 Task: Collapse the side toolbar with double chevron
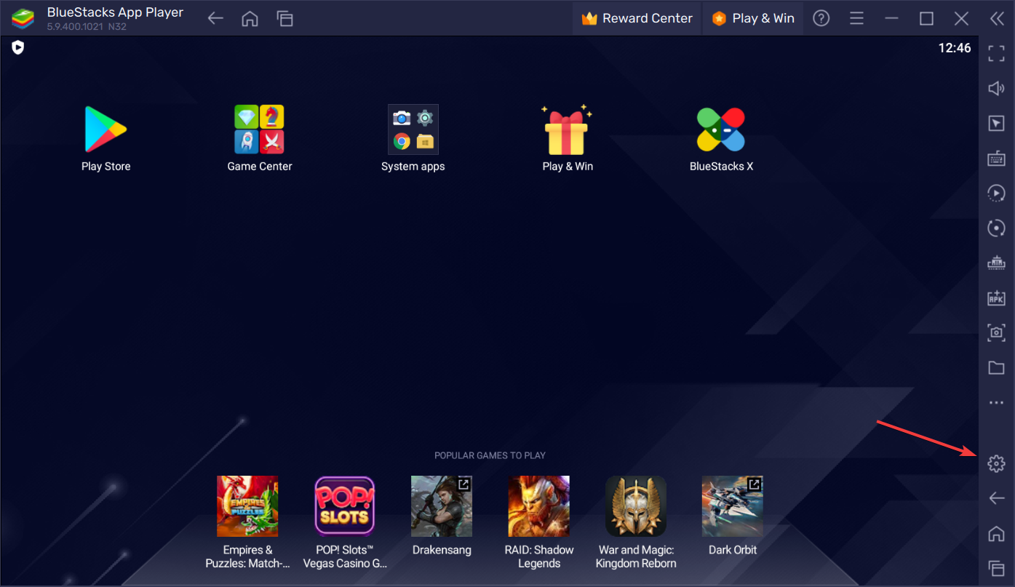pos(997,19)
